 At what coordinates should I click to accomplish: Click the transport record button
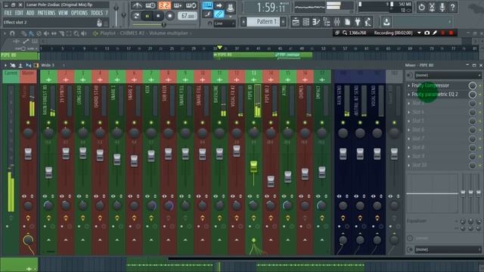point(169,16)
